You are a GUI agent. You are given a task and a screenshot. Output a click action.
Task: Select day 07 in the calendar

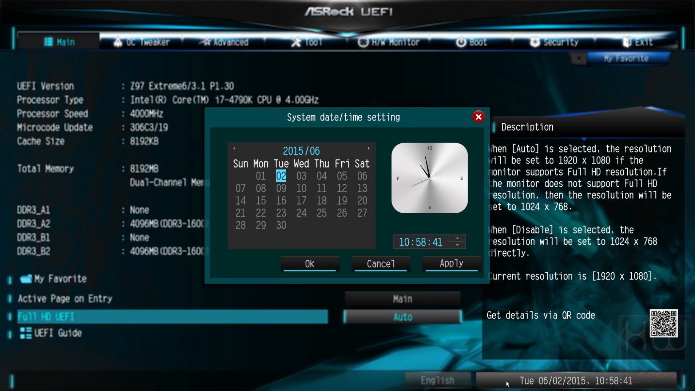pos(241,189)
